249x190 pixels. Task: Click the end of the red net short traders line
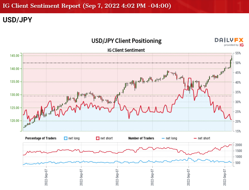231,145
